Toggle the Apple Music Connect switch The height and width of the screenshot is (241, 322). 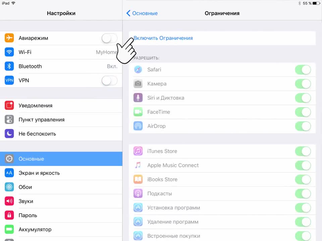point(303,165)
